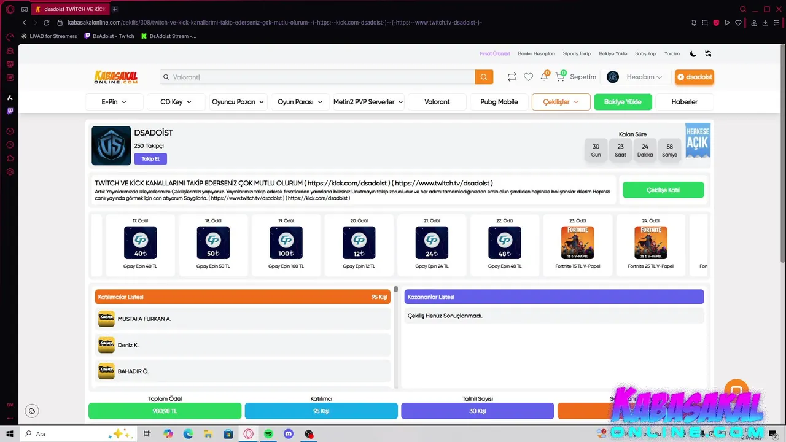
Task: Open Spotify from the taskbar
Action: click(268, 434)
